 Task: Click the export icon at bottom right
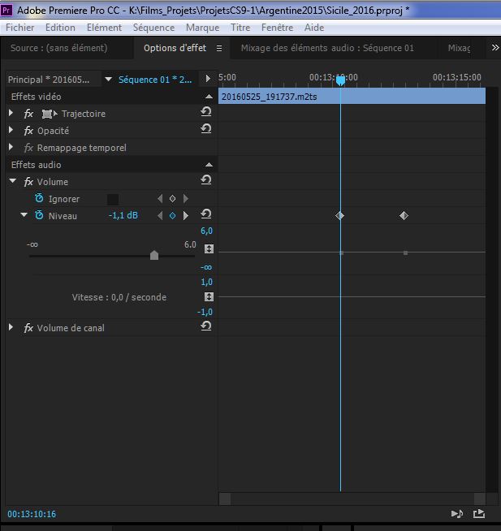click(478, 513)
